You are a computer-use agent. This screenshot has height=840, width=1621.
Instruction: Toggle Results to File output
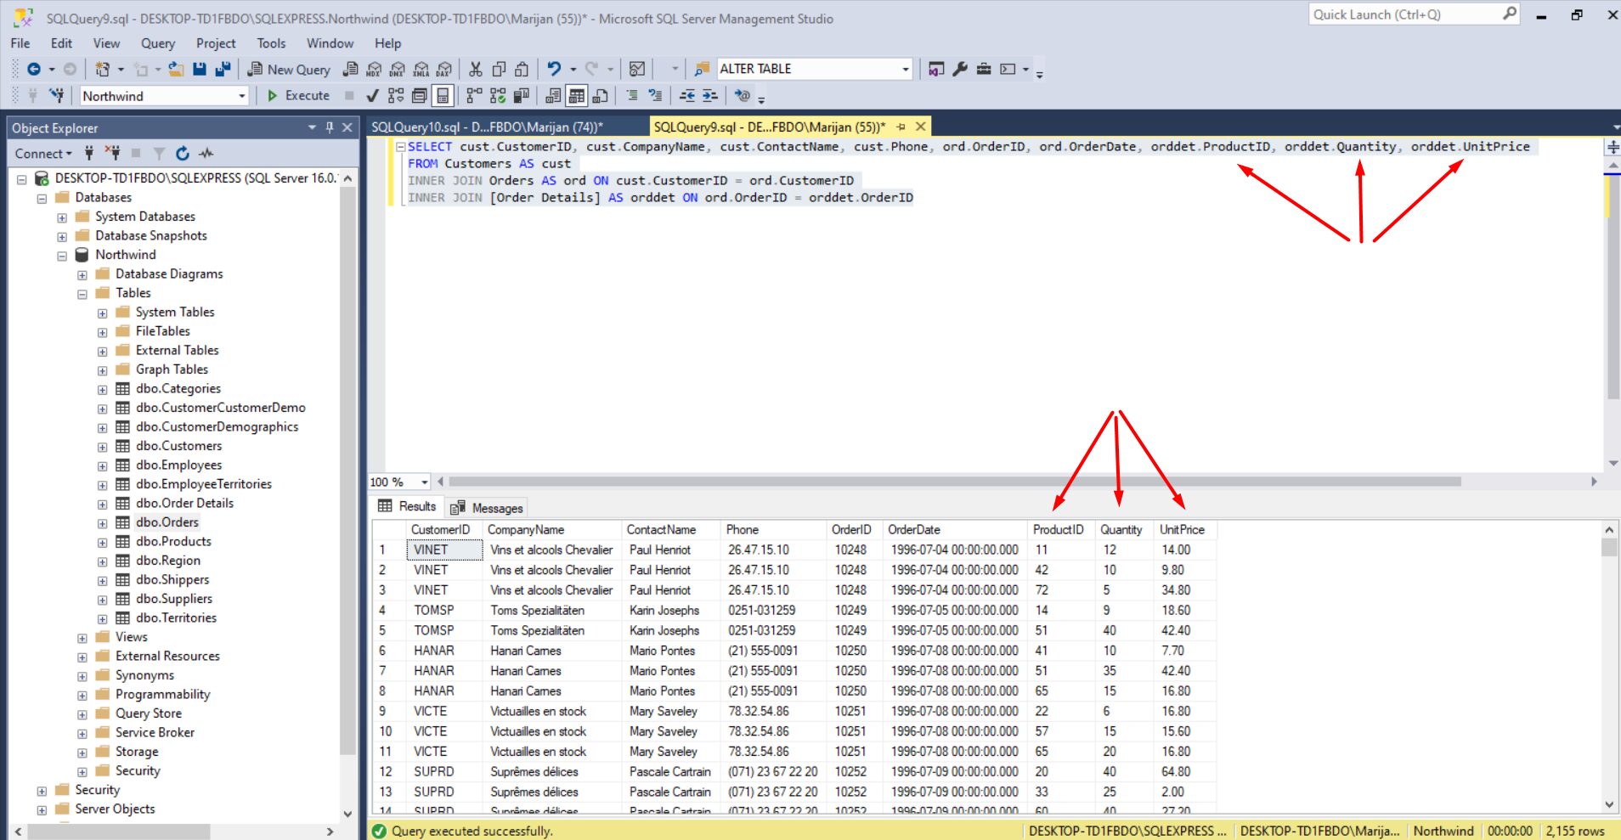pyautogui.click(x=601, y=96)
